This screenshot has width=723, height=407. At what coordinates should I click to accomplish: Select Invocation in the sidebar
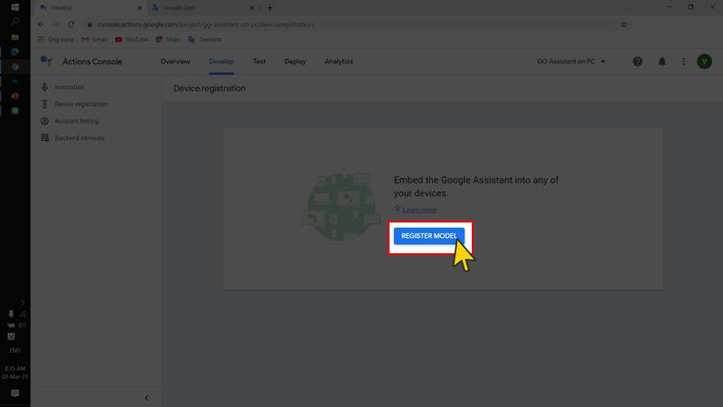[70, 88]
